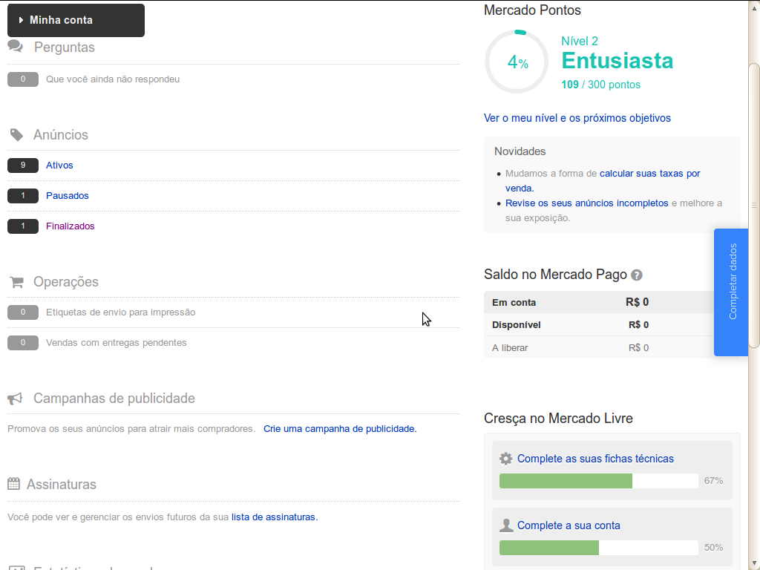Image resolution: width=760 pixels, height=570 pixels.
Task: Click the count badge next to Pausados
Action: tap(23, 196)
